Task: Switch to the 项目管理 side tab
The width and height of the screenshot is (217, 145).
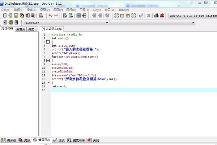Action: tap(7, 29)
